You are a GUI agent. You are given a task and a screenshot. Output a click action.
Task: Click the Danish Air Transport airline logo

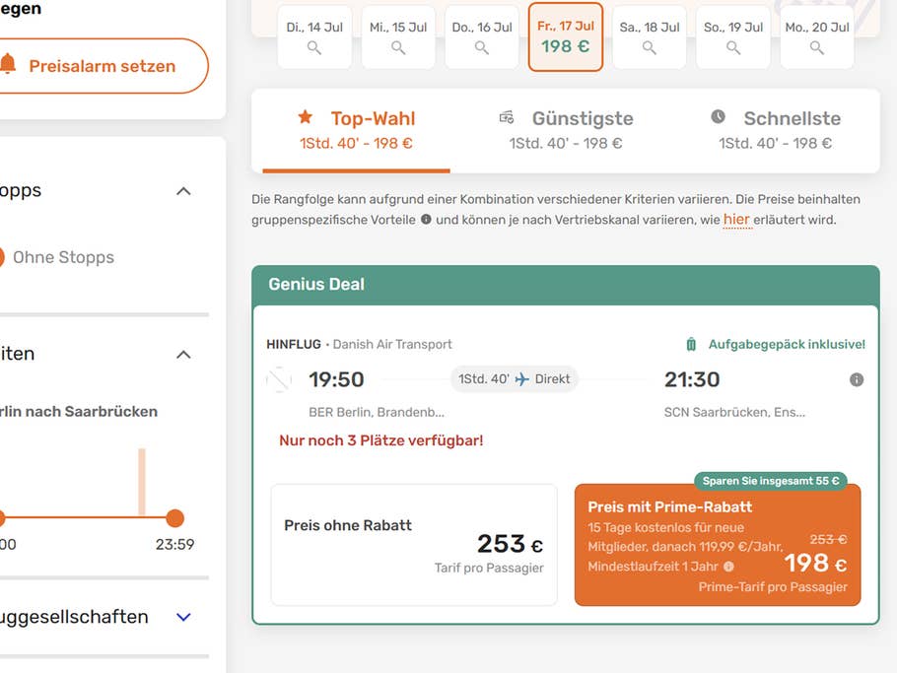coord(279,379)
